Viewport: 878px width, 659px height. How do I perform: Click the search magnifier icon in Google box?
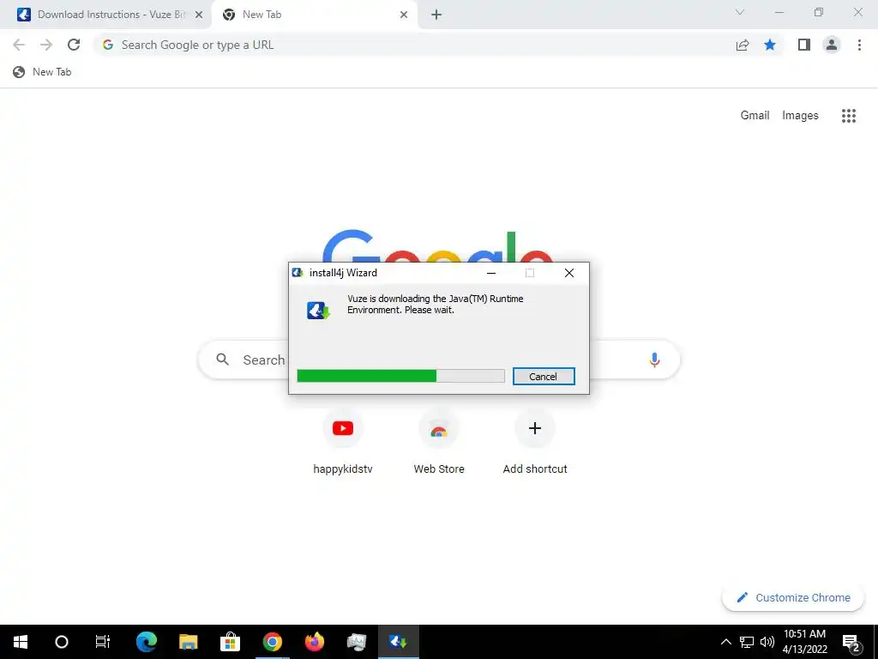point(223,360)
